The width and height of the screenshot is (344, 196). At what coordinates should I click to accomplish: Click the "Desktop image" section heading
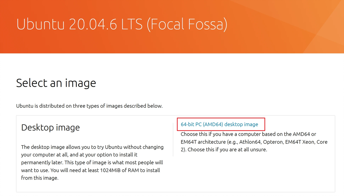pyautogui.click(x=51, y=128)
